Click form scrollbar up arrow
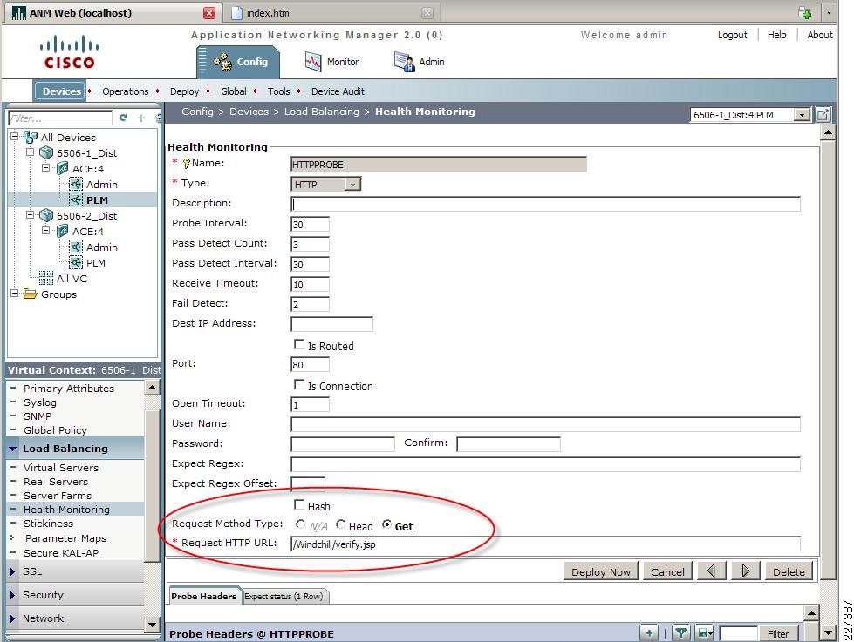 tap(828, 132)
